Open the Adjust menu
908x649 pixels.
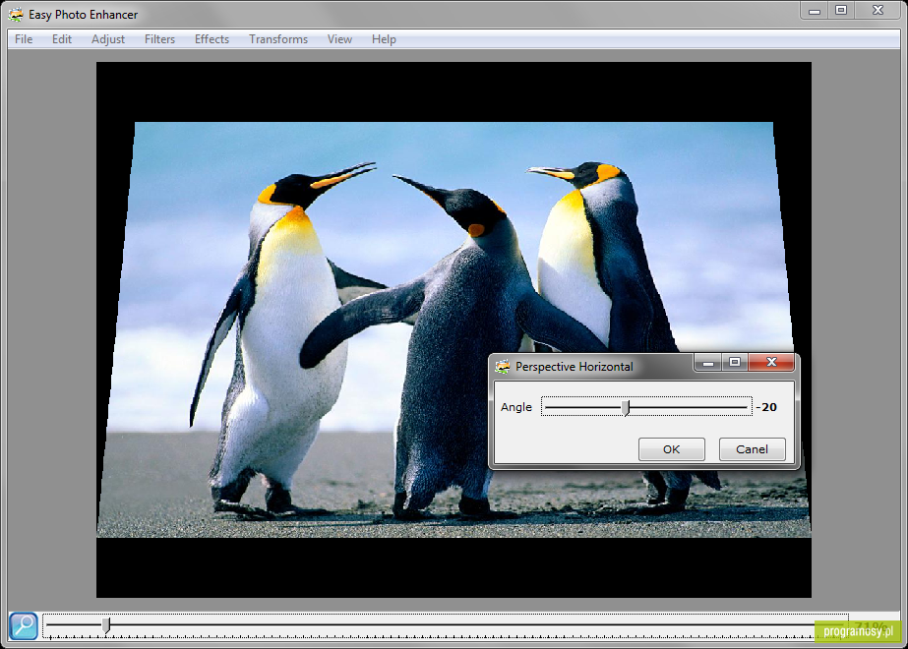tap(108, 38)
